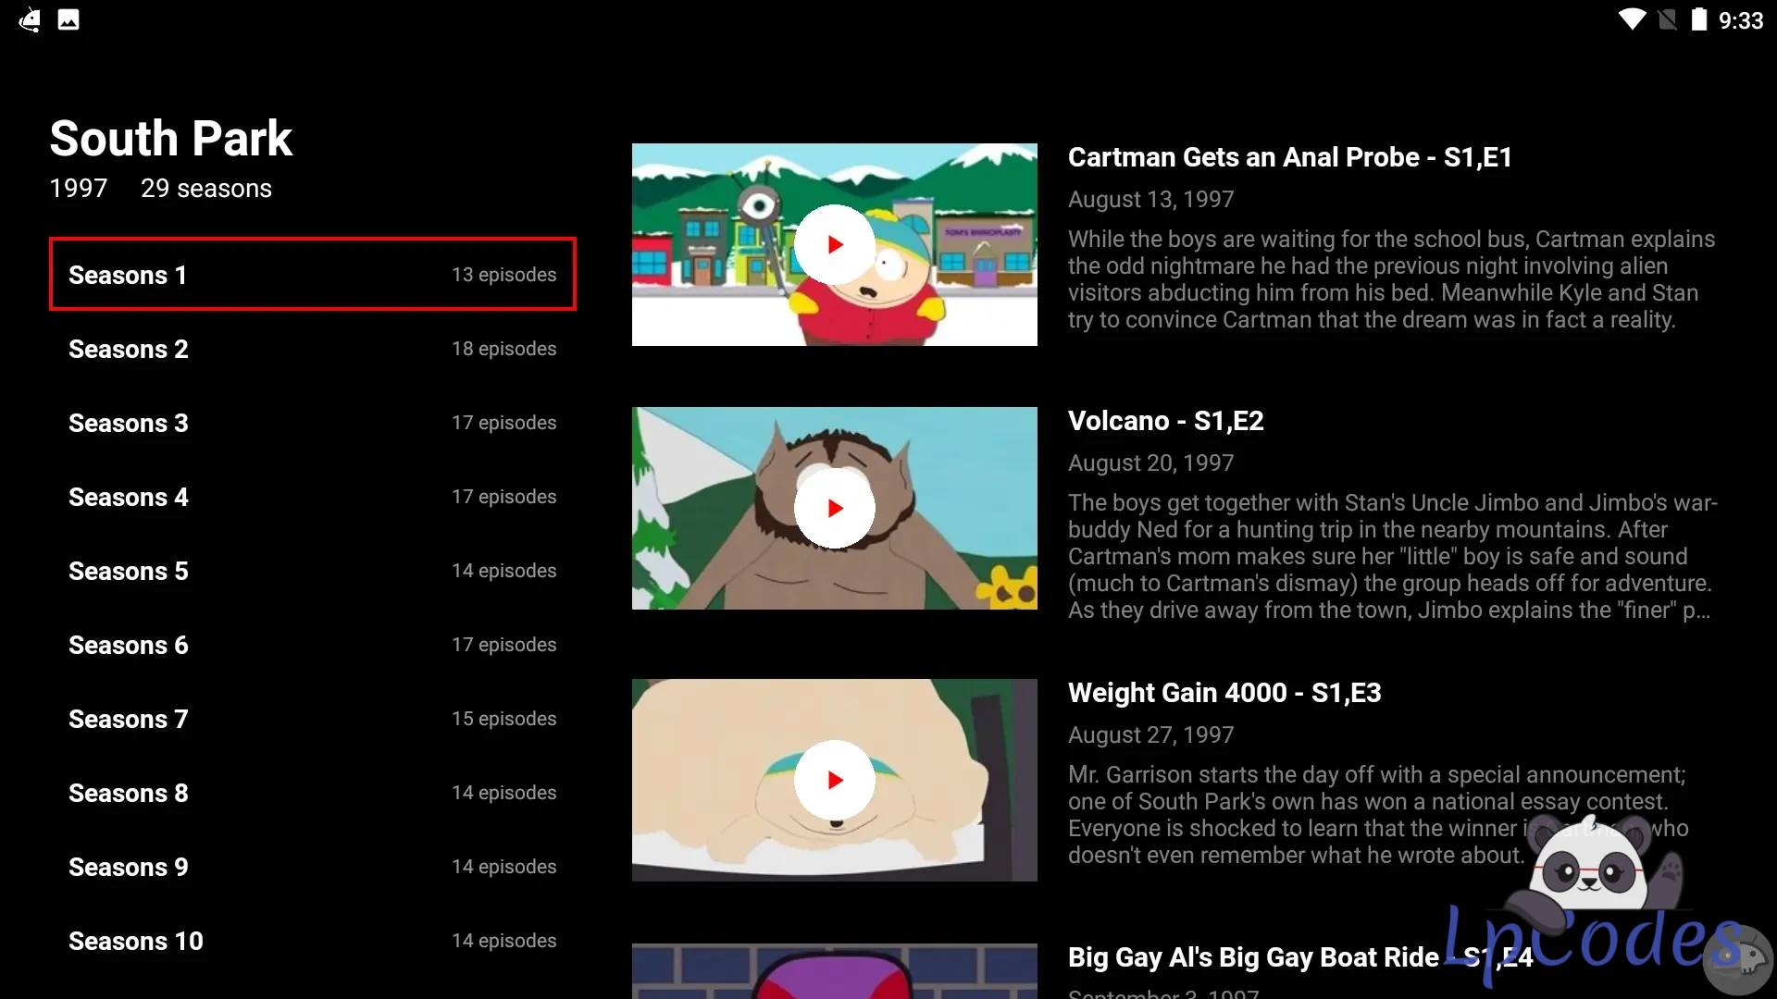The height and width of the screenshot is (999, 1777).
Task: Click the Volcano episode description text
Action: click(1393, 557)
